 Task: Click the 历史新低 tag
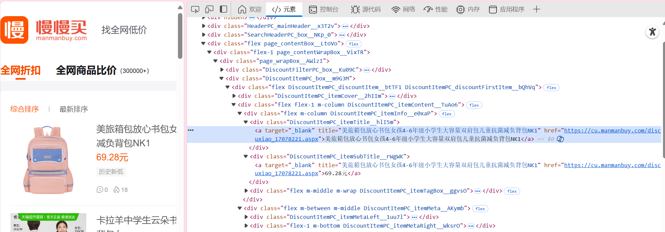[x=111, y=171]
